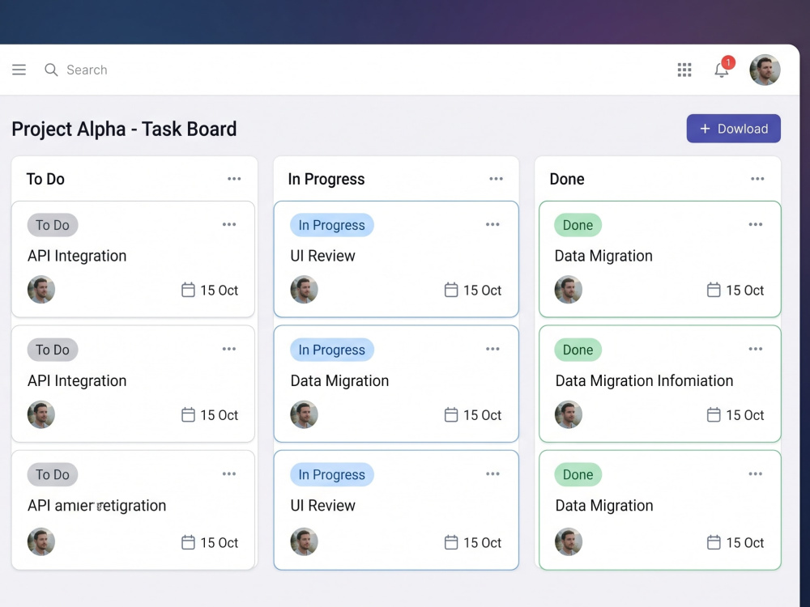Screen dimensions: 810x607
Task: Click calendar icon on 'API amıer retigration' card
Action: [x=188, y=542]
